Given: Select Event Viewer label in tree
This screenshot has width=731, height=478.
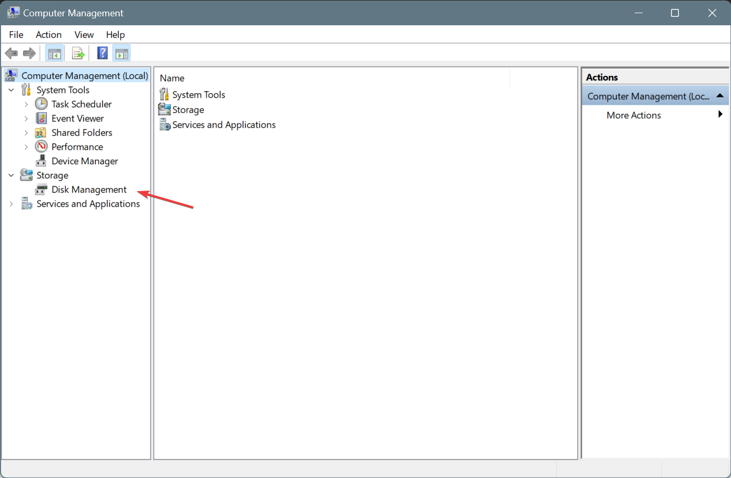Looking at the screenshot, I should (x=77, y=118).
